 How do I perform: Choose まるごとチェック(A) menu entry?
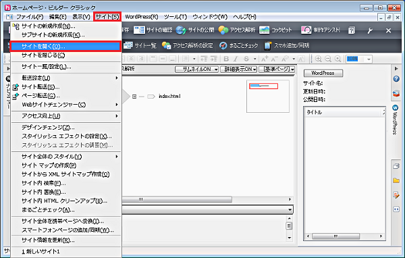pyautogui.click(x=65, y=210)
